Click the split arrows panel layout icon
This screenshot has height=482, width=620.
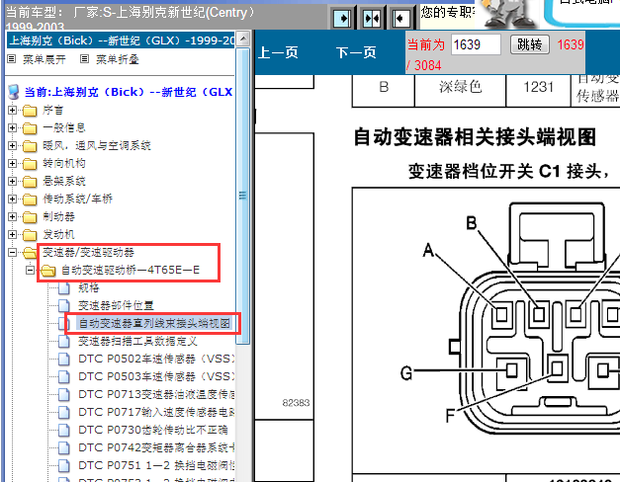372,18
